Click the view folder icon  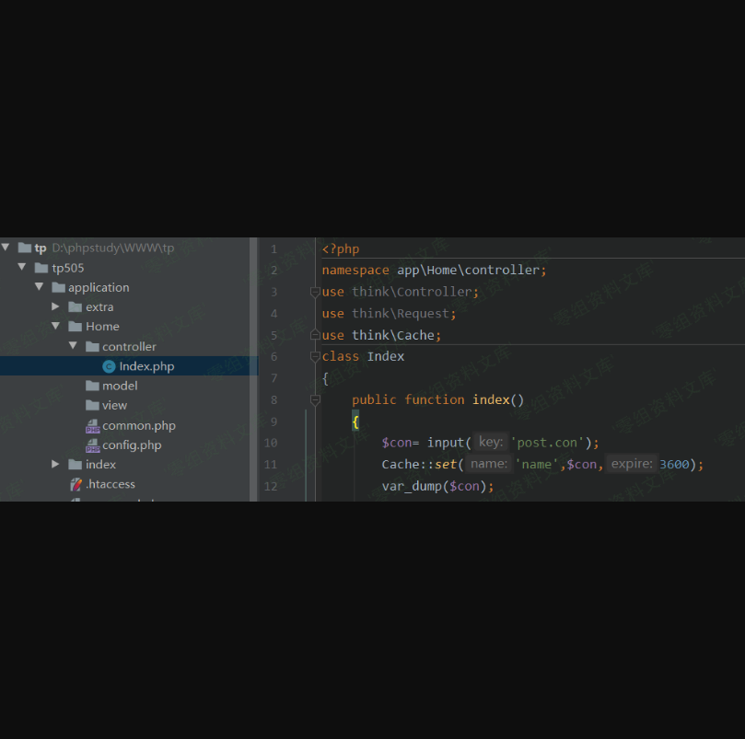coord(92,406)
